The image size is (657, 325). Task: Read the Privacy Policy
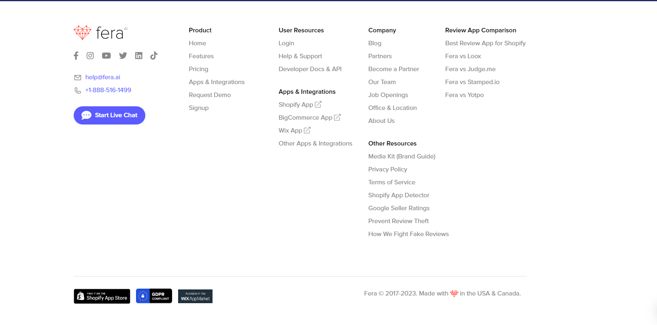coord(388,169)
